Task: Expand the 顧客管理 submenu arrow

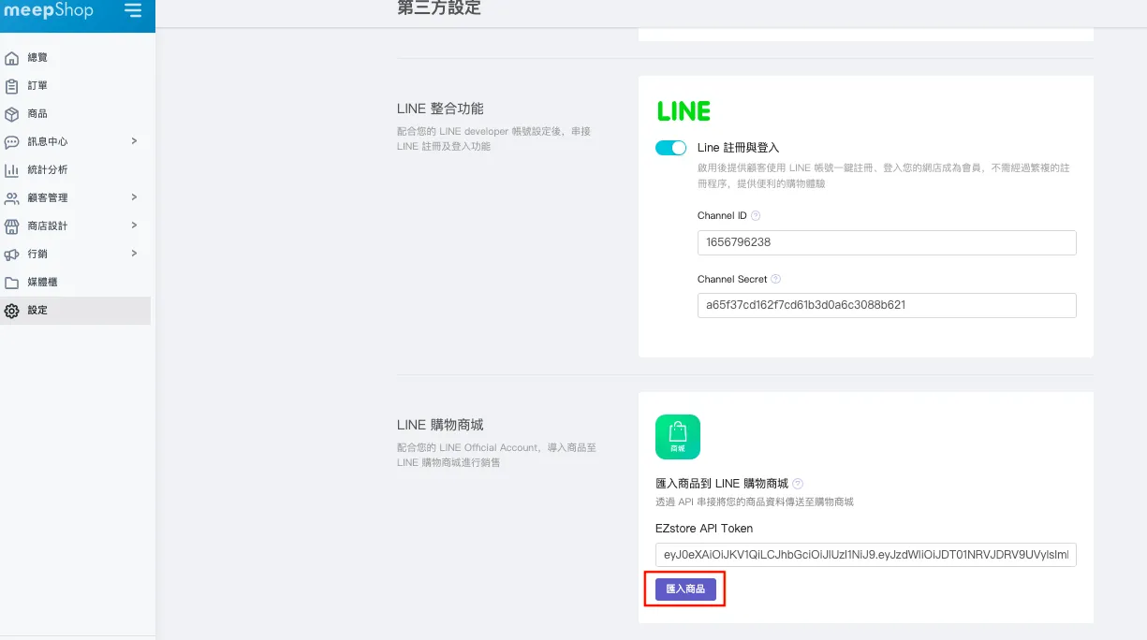Action: pyautogui.click(x=134, y=197)
